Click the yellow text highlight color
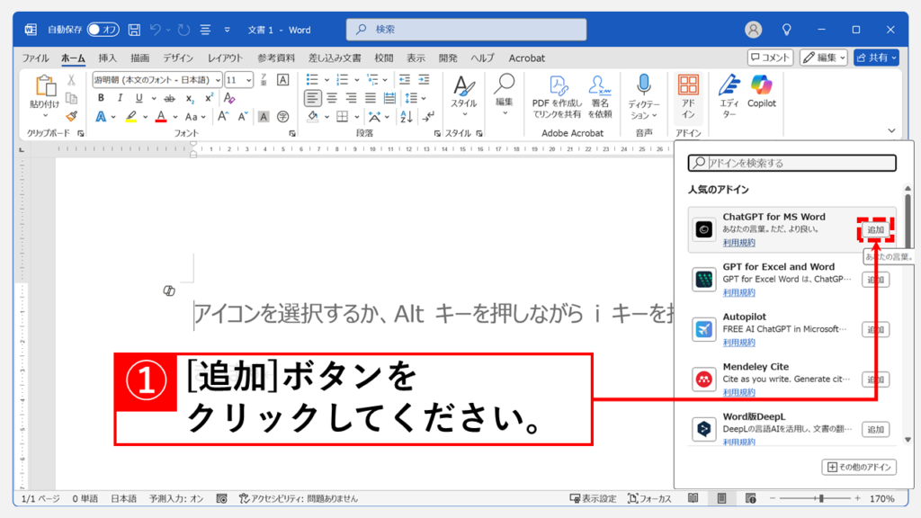The height and width of the screenshot is (518, 921). [131, 117]
